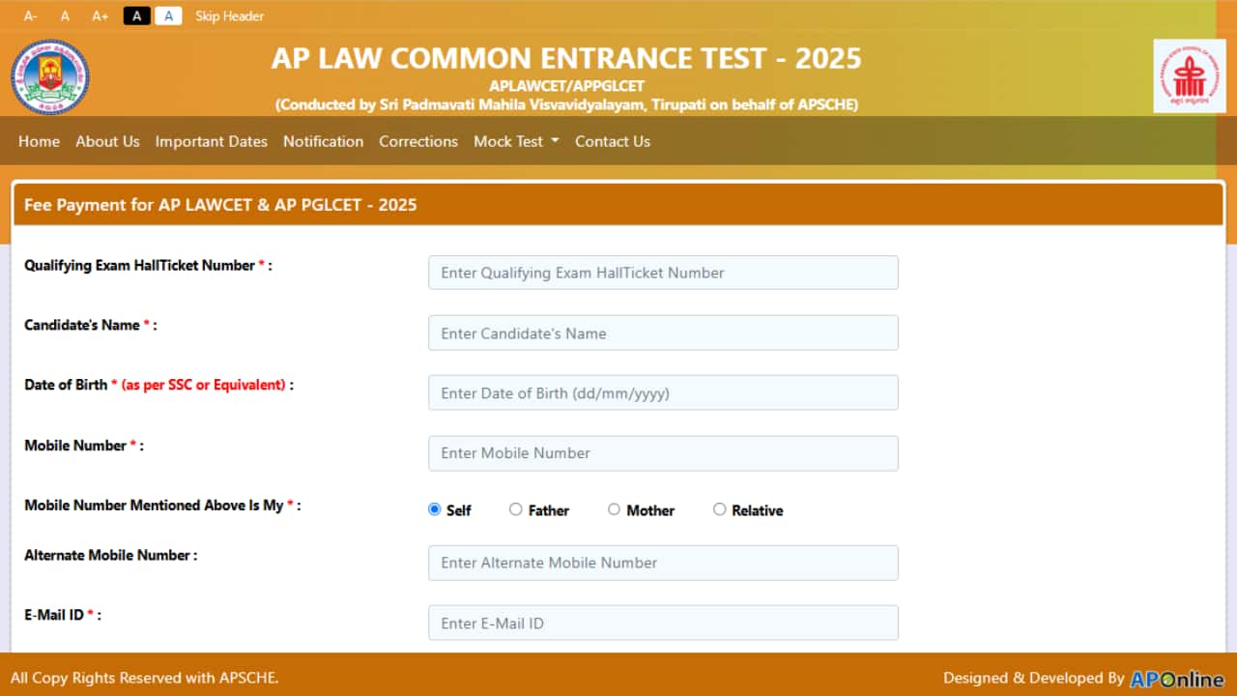Click the default A font size icon
The width and height of the screenshot is (1237, 696).
[65, 15]
